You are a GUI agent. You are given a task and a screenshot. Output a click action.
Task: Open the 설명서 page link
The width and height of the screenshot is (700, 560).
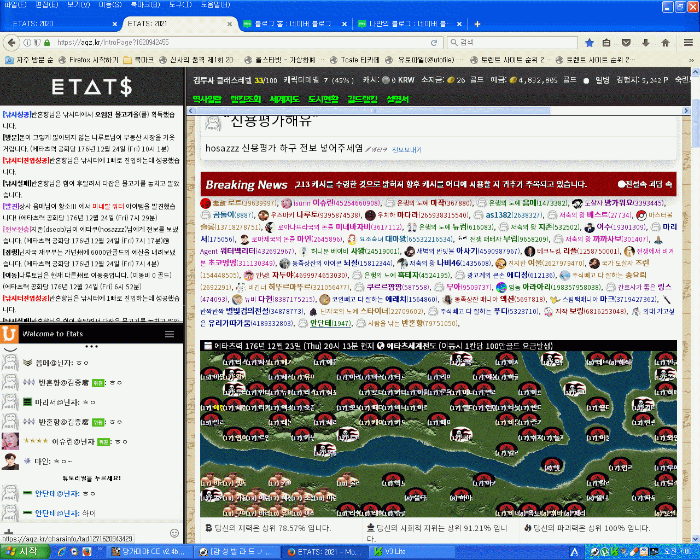pos(398,100)
